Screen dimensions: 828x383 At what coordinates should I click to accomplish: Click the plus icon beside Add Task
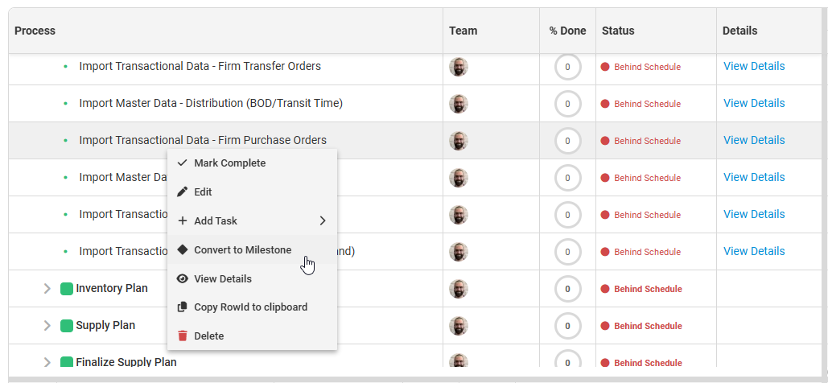[182, 221]
